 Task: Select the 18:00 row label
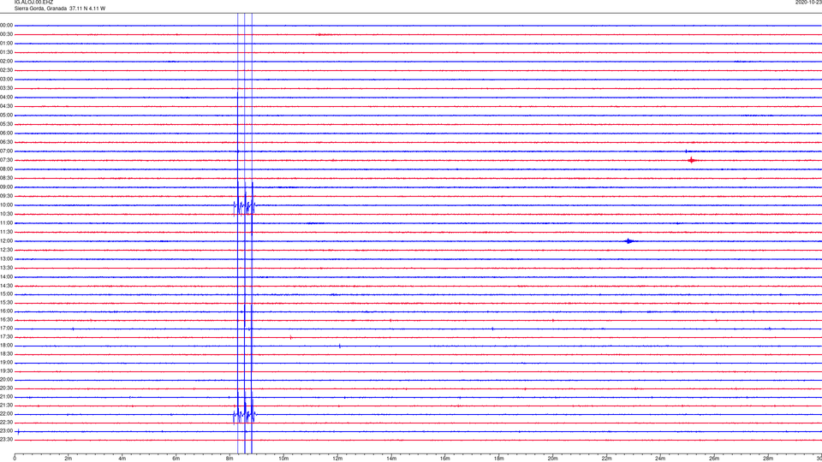pos(6,346)
